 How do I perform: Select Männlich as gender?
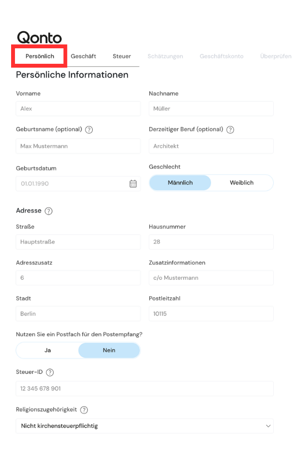[x=180, y=183]
